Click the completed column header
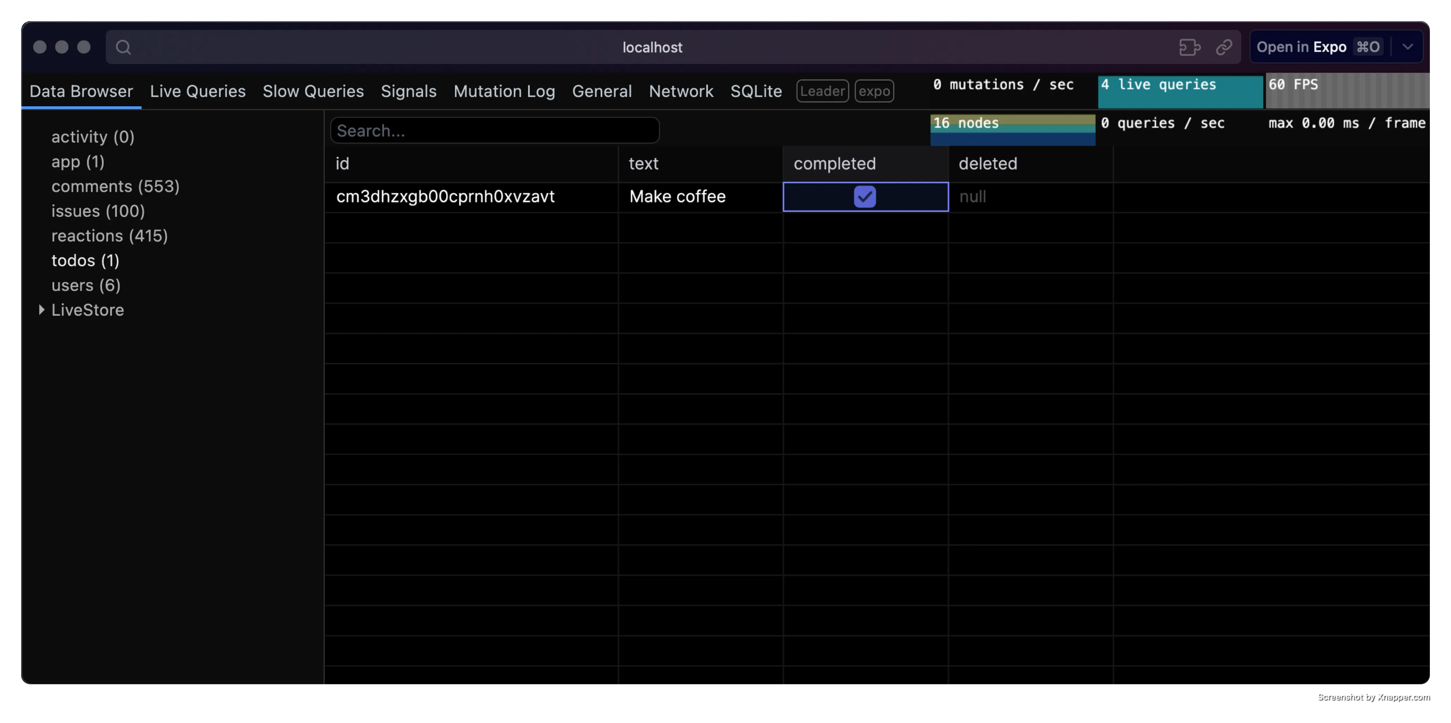This screenshot has width=1451, height=723. pyautogui.click(x=865, y=164)
